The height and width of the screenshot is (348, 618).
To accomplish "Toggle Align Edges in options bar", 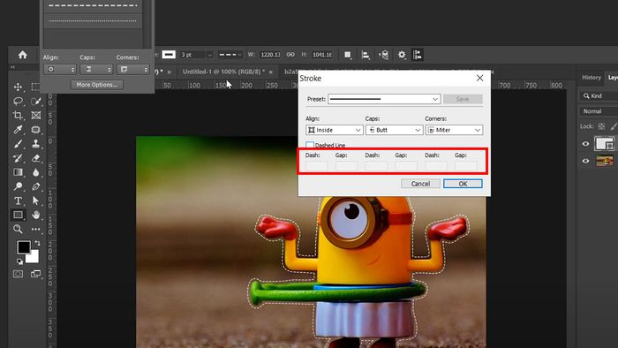I will coord(418,55).
